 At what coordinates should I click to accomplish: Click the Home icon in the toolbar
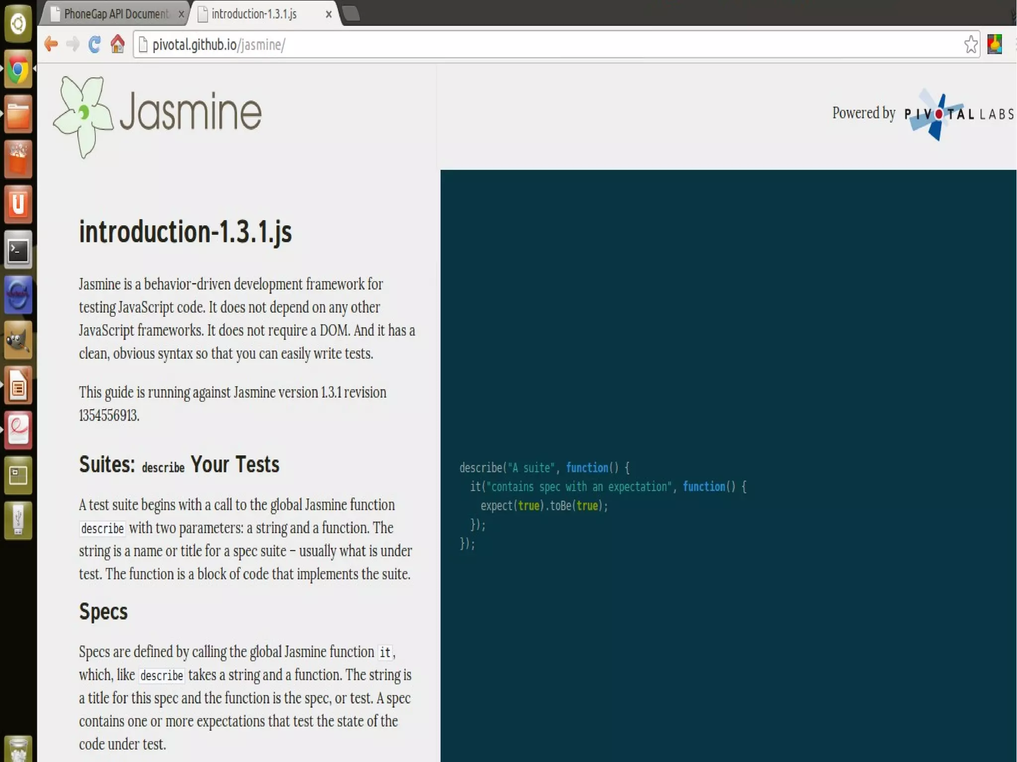117,44
